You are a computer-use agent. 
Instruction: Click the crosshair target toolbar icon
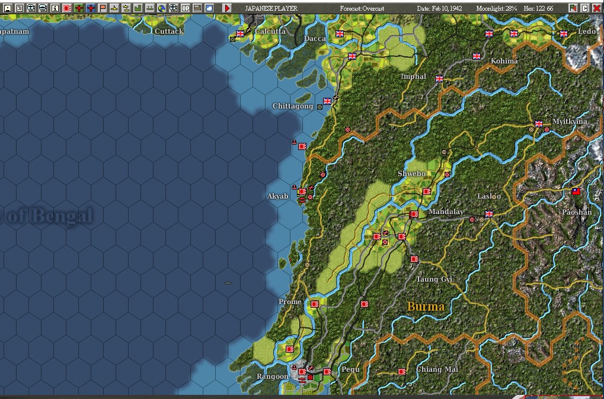tap(174, 8)
